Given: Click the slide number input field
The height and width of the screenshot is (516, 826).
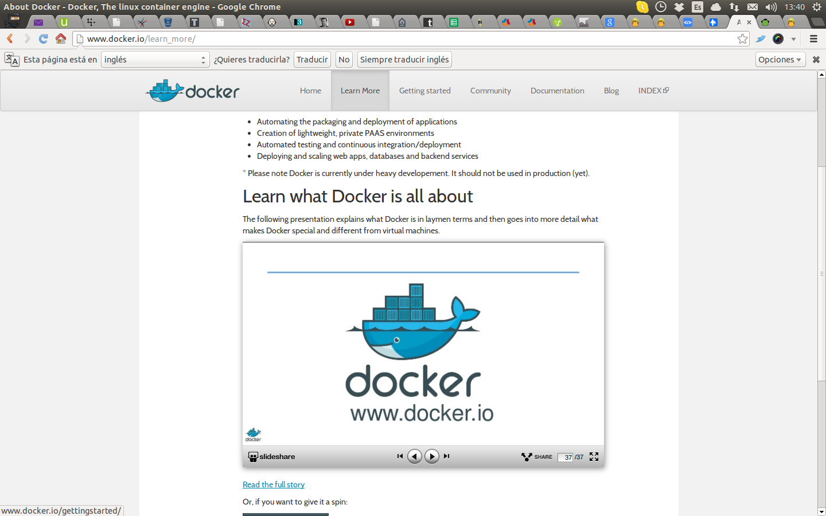Looking at the screenshot, I should click(566, 457).
